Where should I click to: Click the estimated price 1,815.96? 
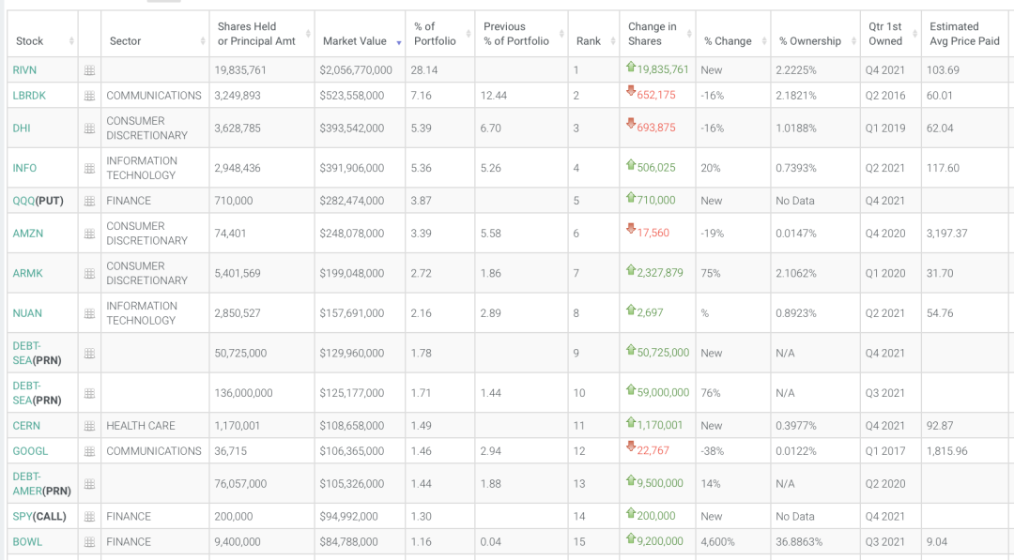coord(946,451)
